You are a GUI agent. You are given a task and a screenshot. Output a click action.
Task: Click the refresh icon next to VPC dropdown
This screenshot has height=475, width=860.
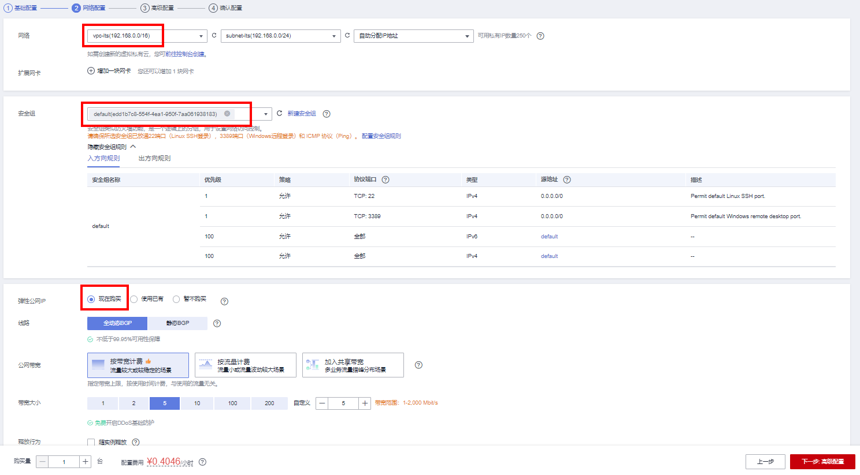pyautogui.click(x=214, y=36)
